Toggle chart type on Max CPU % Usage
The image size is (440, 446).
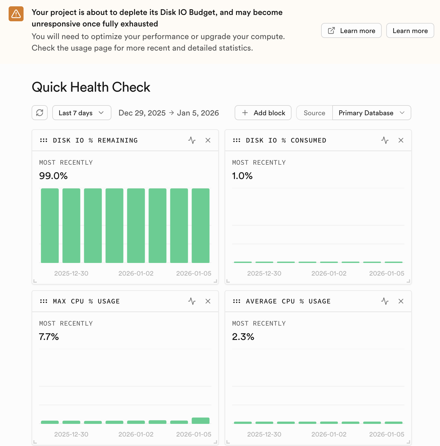[192, 301]
